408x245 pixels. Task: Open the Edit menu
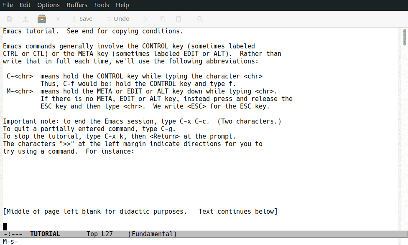[25, 5]
